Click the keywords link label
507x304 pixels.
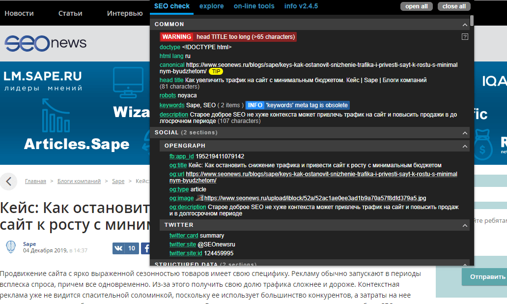(x=172, y=105)
